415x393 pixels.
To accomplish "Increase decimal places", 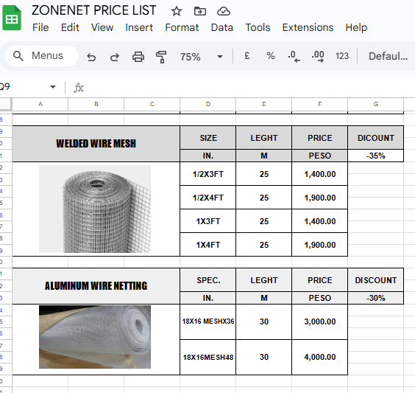I will (x=318, y=57).
